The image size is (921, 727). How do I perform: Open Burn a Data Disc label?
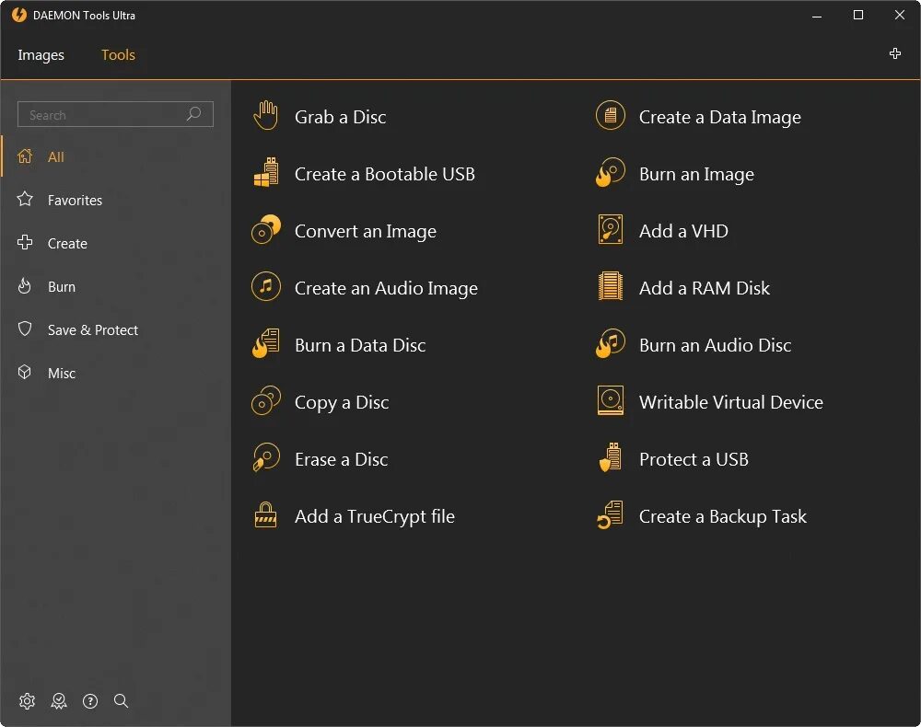(360, 345)
